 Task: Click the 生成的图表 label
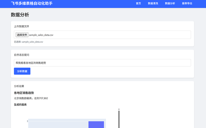pos(20,105)
